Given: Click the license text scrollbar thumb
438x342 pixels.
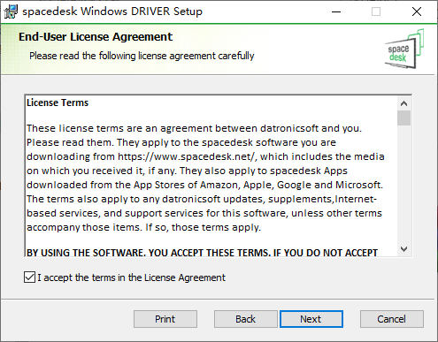Looking at the screenshot, I should (x=403, y=118).
